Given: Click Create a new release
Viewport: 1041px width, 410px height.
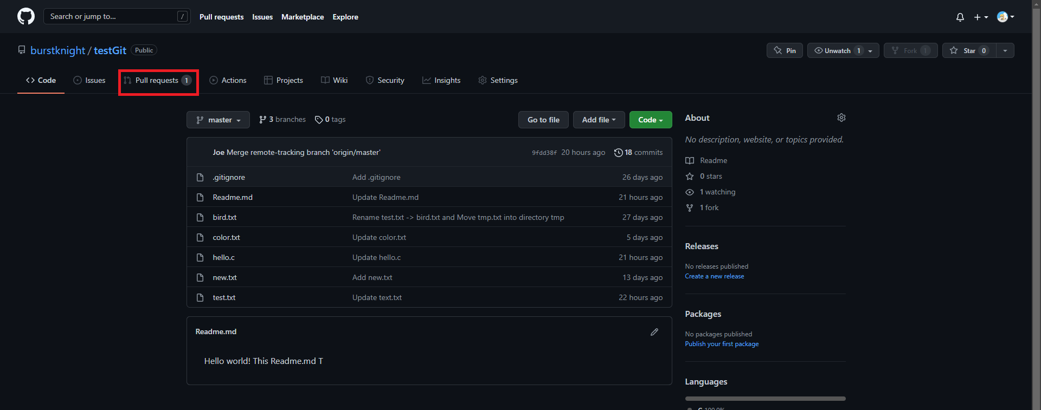Looking at the screenshot, I should 714,276.
